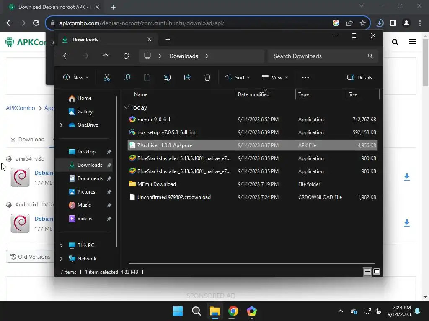Viewport: 429px width, 321px height.
Task: Download the Android TV Debian APK arrow icon
Action: (x=407, y=223)
